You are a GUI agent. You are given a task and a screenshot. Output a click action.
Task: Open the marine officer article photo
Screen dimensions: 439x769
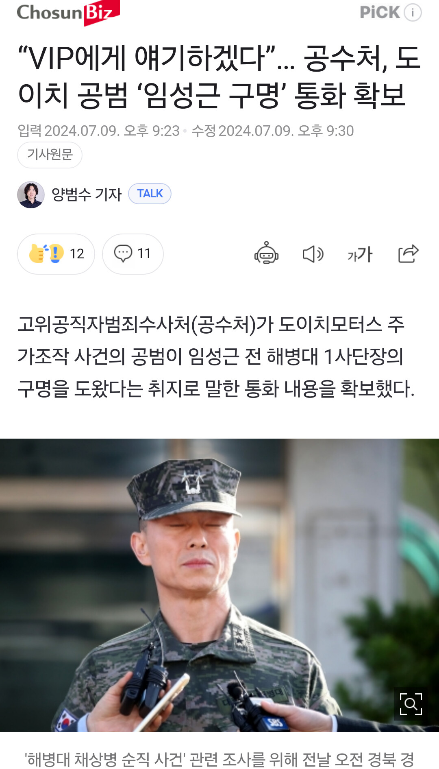click(x=219, y=585)
